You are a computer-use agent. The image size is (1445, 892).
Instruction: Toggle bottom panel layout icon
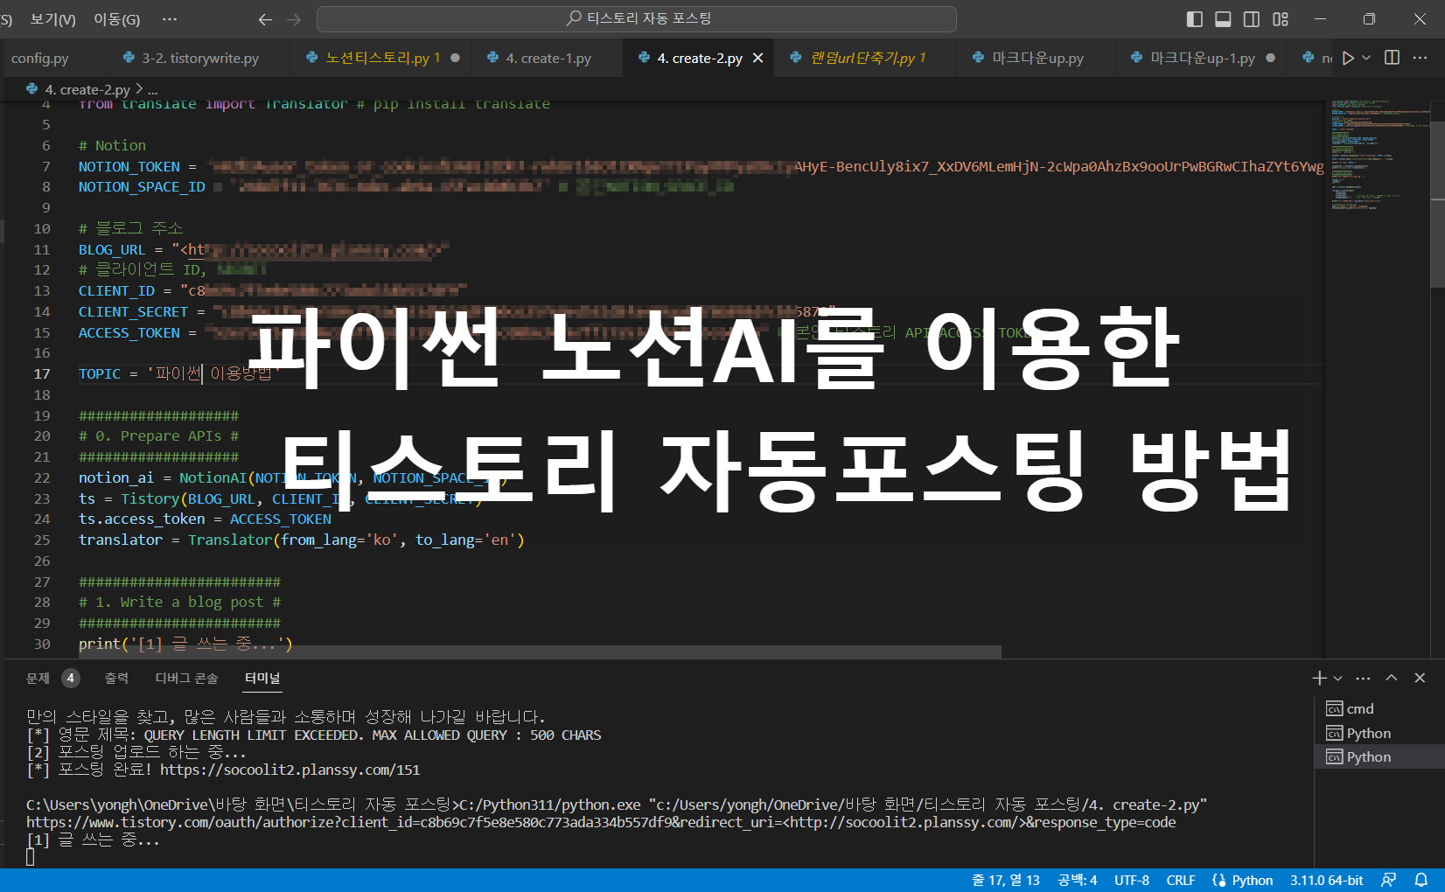pos(1224,19)
